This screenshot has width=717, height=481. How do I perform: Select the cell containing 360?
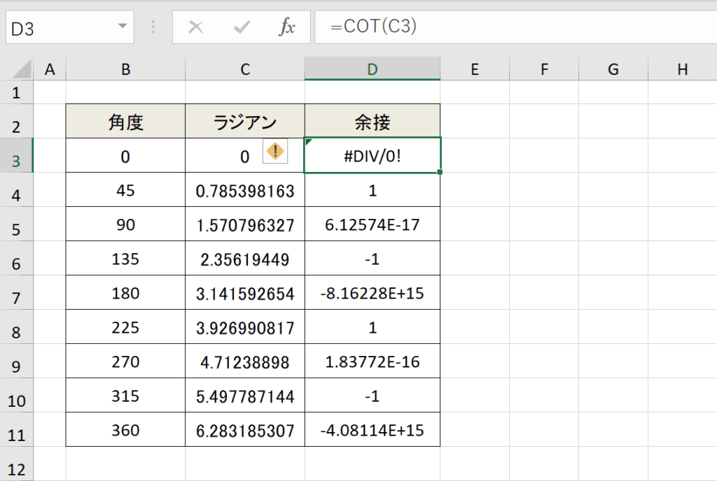coord(125,429)
